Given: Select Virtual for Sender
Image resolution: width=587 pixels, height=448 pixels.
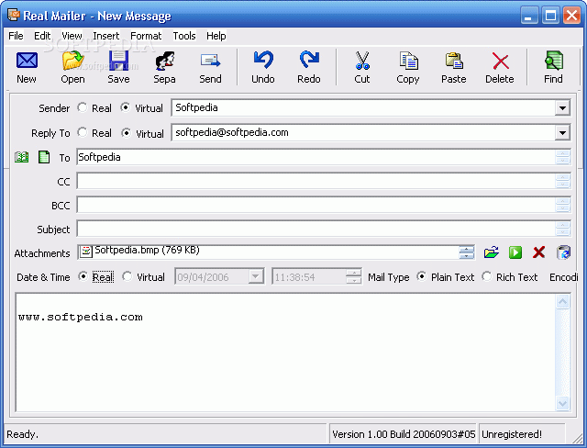Looking at the screenshot, I should point(126,108).
